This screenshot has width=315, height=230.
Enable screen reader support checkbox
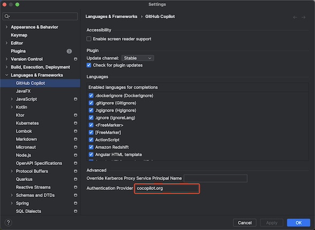pos(89,39)
